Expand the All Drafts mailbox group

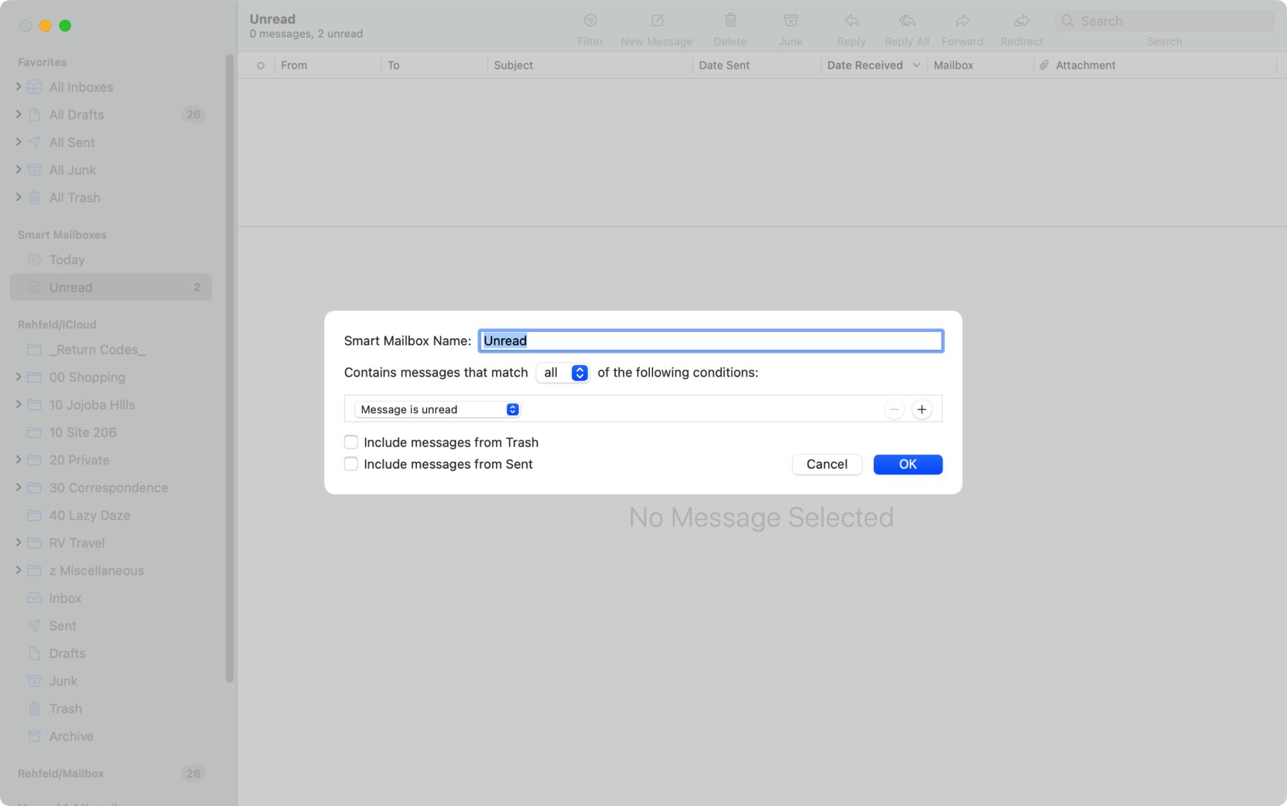19,115
